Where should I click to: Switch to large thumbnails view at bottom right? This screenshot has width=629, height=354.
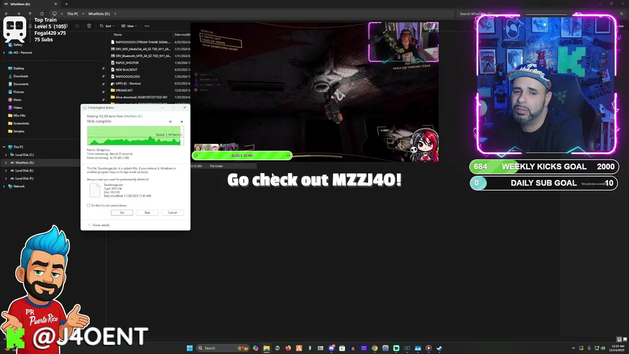pyautogui.click(x=625, y=339)
